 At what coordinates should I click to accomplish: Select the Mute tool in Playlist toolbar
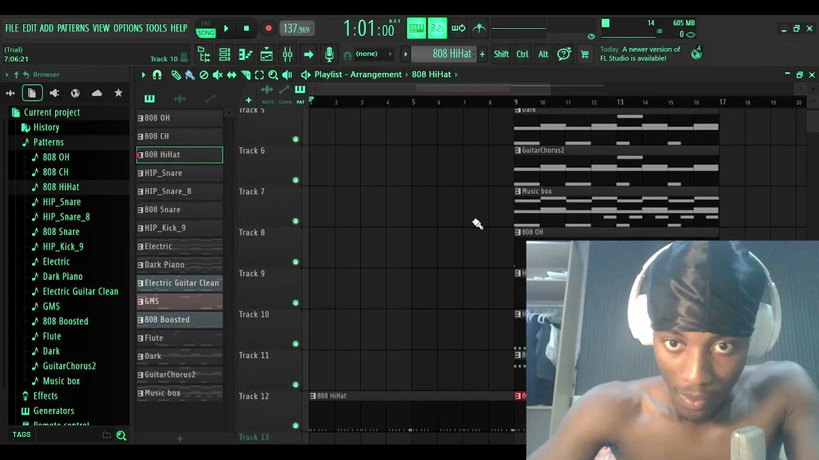(218, 75)
